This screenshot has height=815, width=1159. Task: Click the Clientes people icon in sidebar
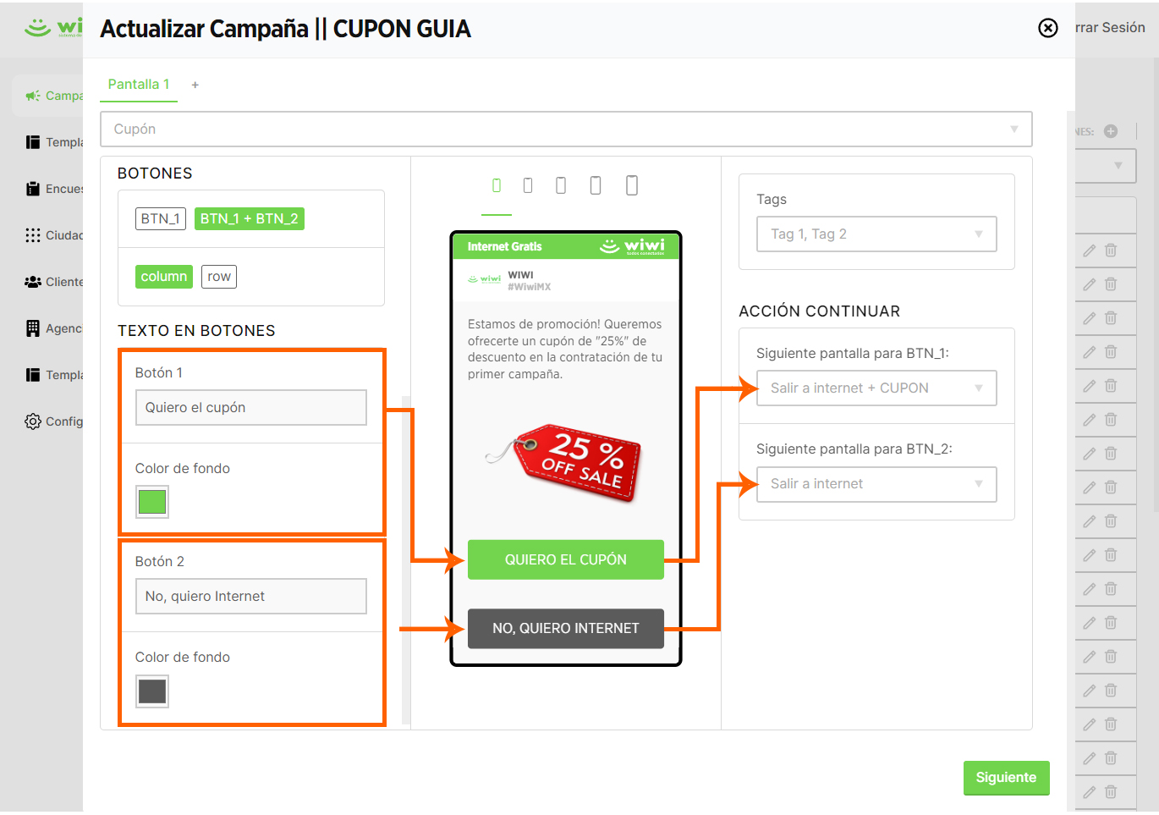(33, 282)
